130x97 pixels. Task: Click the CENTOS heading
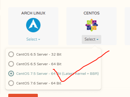92,13
